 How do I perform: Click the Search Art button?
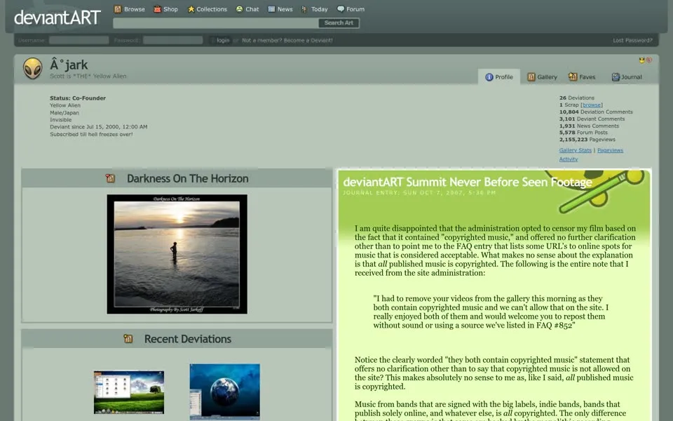pyautogui.click(x=339, y=23)
